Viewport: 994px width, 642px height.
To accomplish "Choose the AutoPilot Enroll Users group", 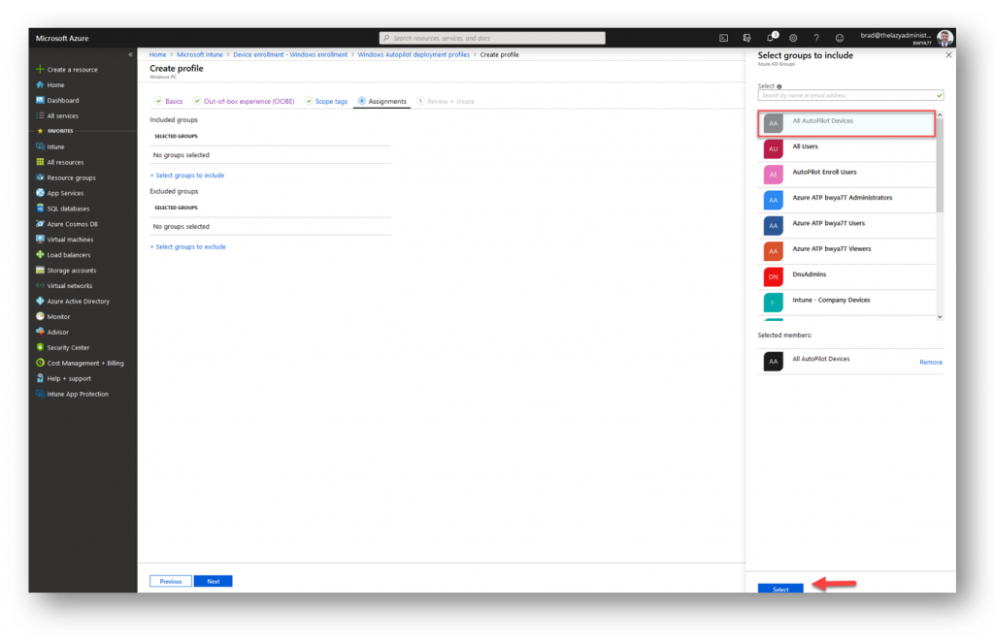I will pos(846,175).
